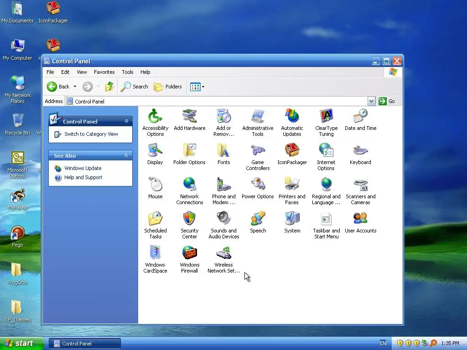
Task: Select the My Documents desktop icon
Action: 17,12
